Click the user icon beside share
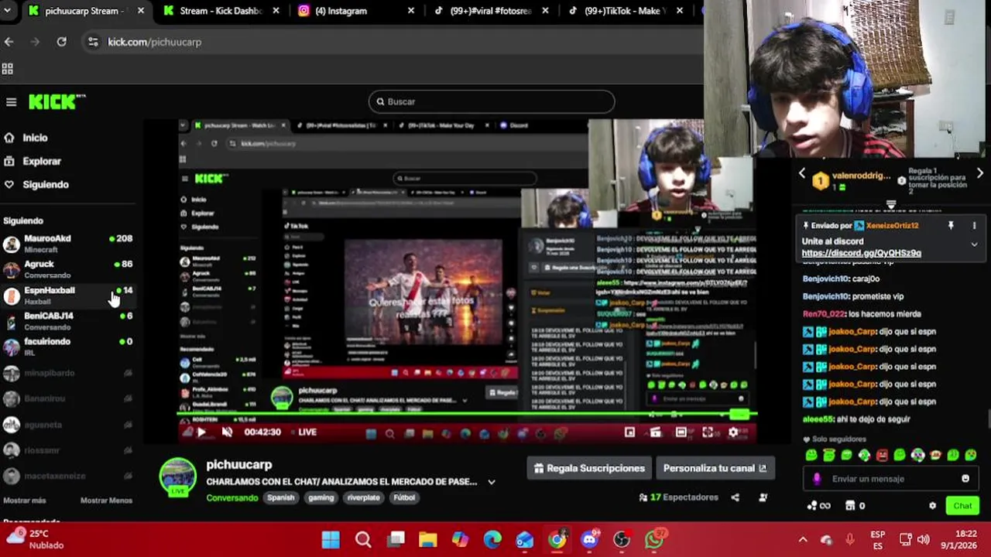Image resolution: width=991 pixels, height=557 pixels. 763,497
